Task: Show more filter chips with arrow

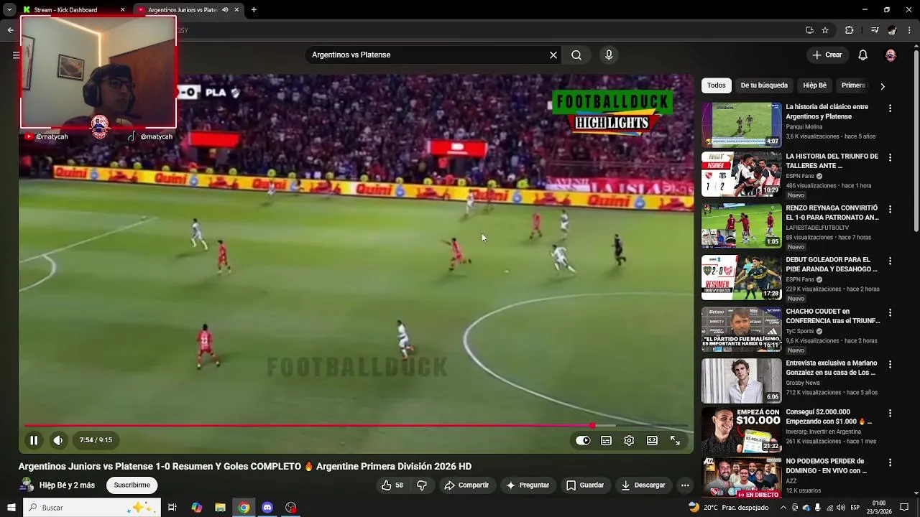Action: (883, 86)
